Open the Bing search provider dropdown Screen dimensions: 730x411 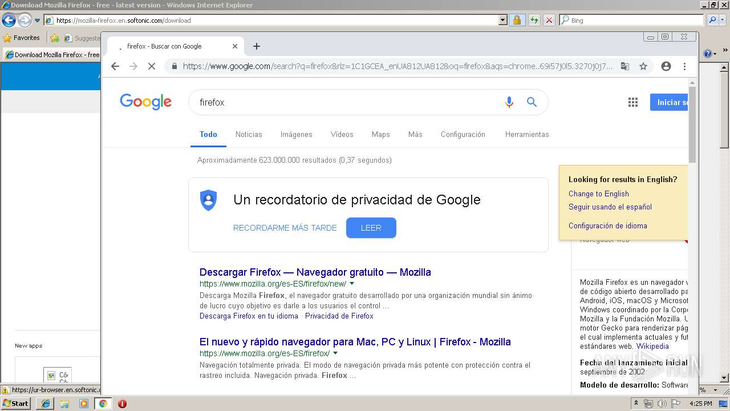(x=723, y=21)
